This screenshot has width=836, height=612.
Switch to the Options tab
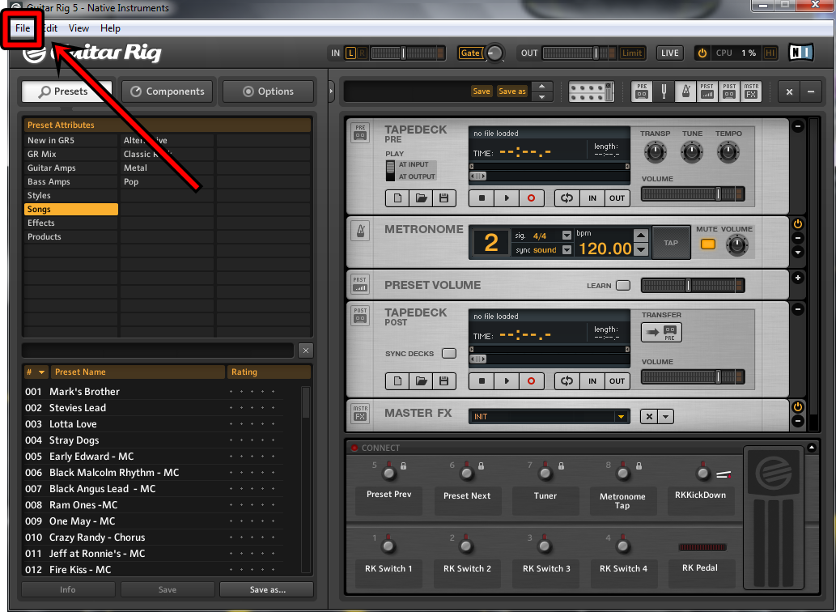(x=268, y=91)
